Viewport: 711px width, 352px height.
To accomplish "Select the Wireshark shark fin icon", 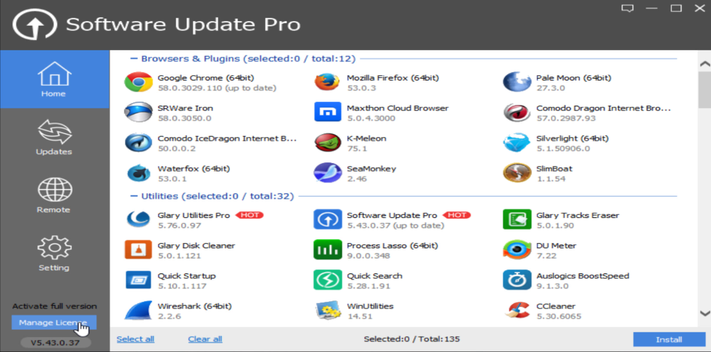I will [x=139, y=310].
